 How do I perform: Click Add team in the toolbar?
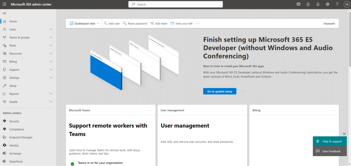(x=159, y=24)
